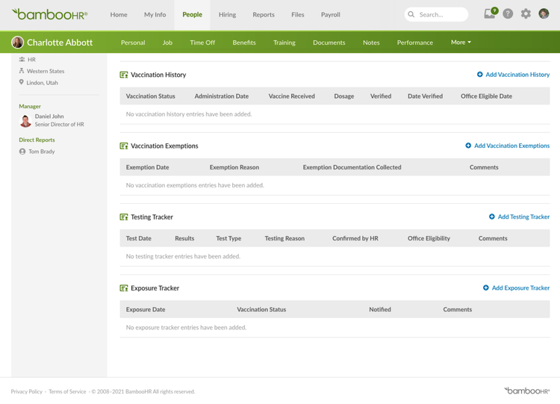The height and width of the screenshot is (404, 560).
Task: Go to the Home tab
Action: click(119, 15)
